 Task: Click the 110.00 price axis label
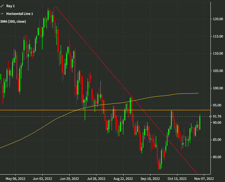(x=218, y=53)
